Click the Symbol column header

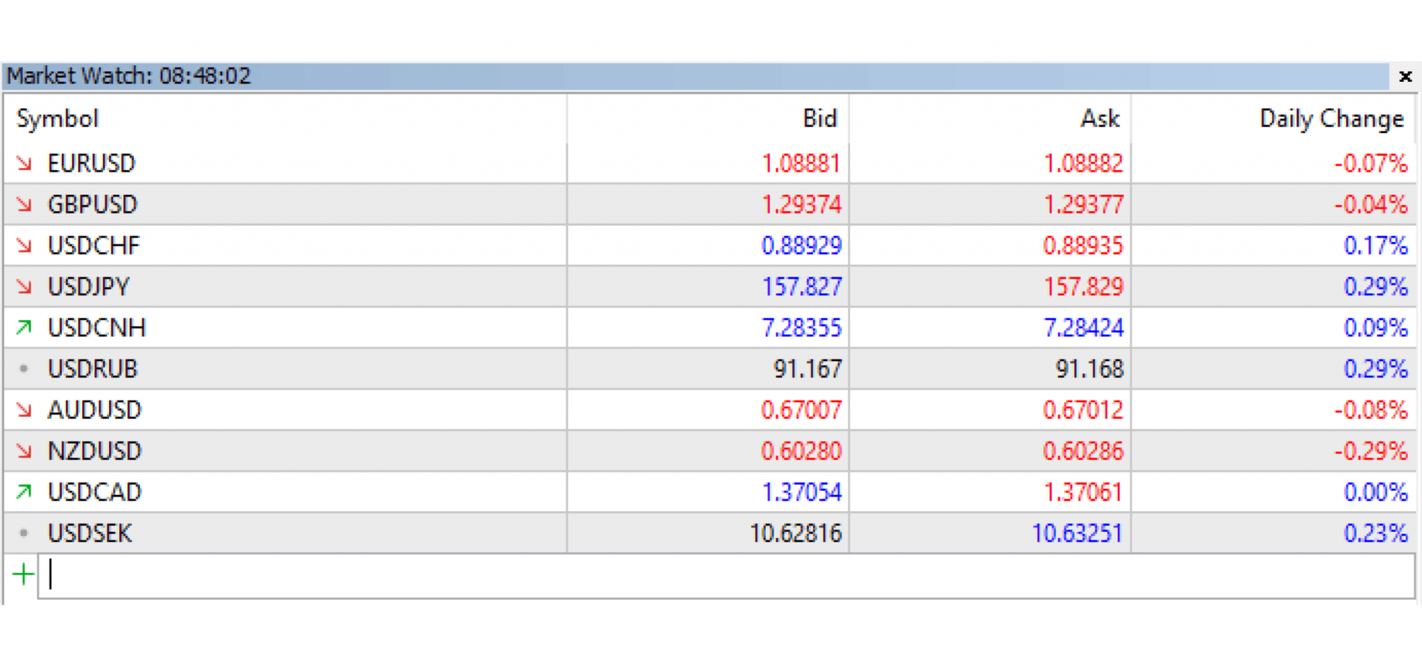tap(58, 119)
